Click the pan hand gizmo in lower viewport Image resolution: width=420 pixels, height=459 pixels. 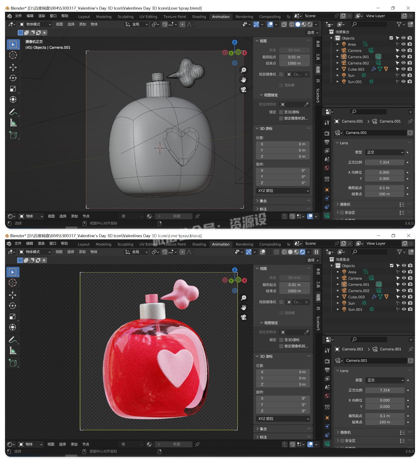[244, 307]
